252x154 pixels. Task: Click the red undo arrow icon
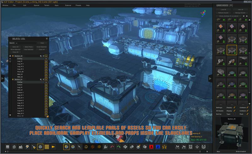[112, 147]
